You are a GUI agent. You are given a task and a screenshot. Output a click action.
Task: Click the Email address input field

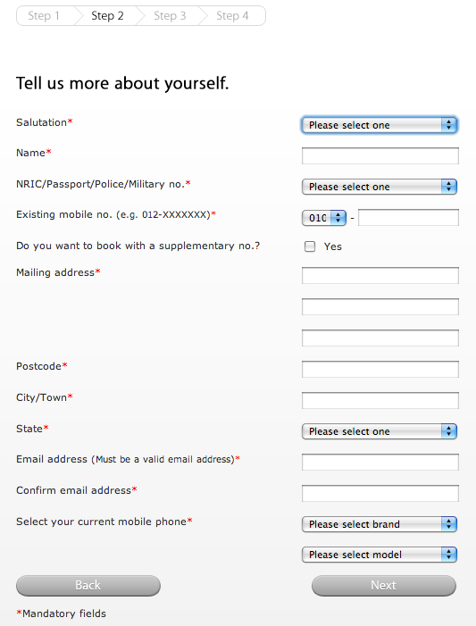[x=380, y=462]
